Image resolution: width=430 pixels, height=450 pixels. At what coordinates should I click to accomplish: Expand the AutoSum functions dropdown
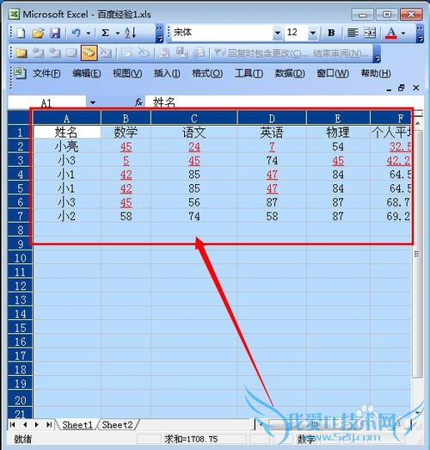pyautogui.click(x=117, y=33)
